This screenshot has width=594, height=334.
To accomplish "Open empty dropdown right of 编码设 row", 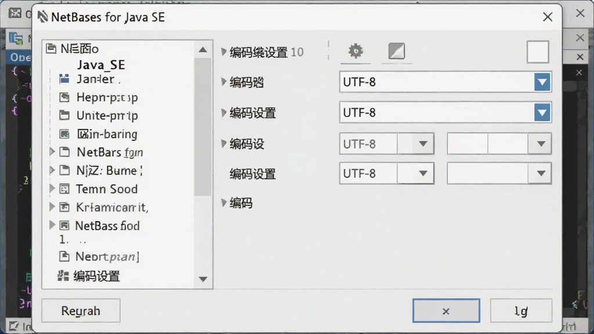I will (x=541, y=144).
